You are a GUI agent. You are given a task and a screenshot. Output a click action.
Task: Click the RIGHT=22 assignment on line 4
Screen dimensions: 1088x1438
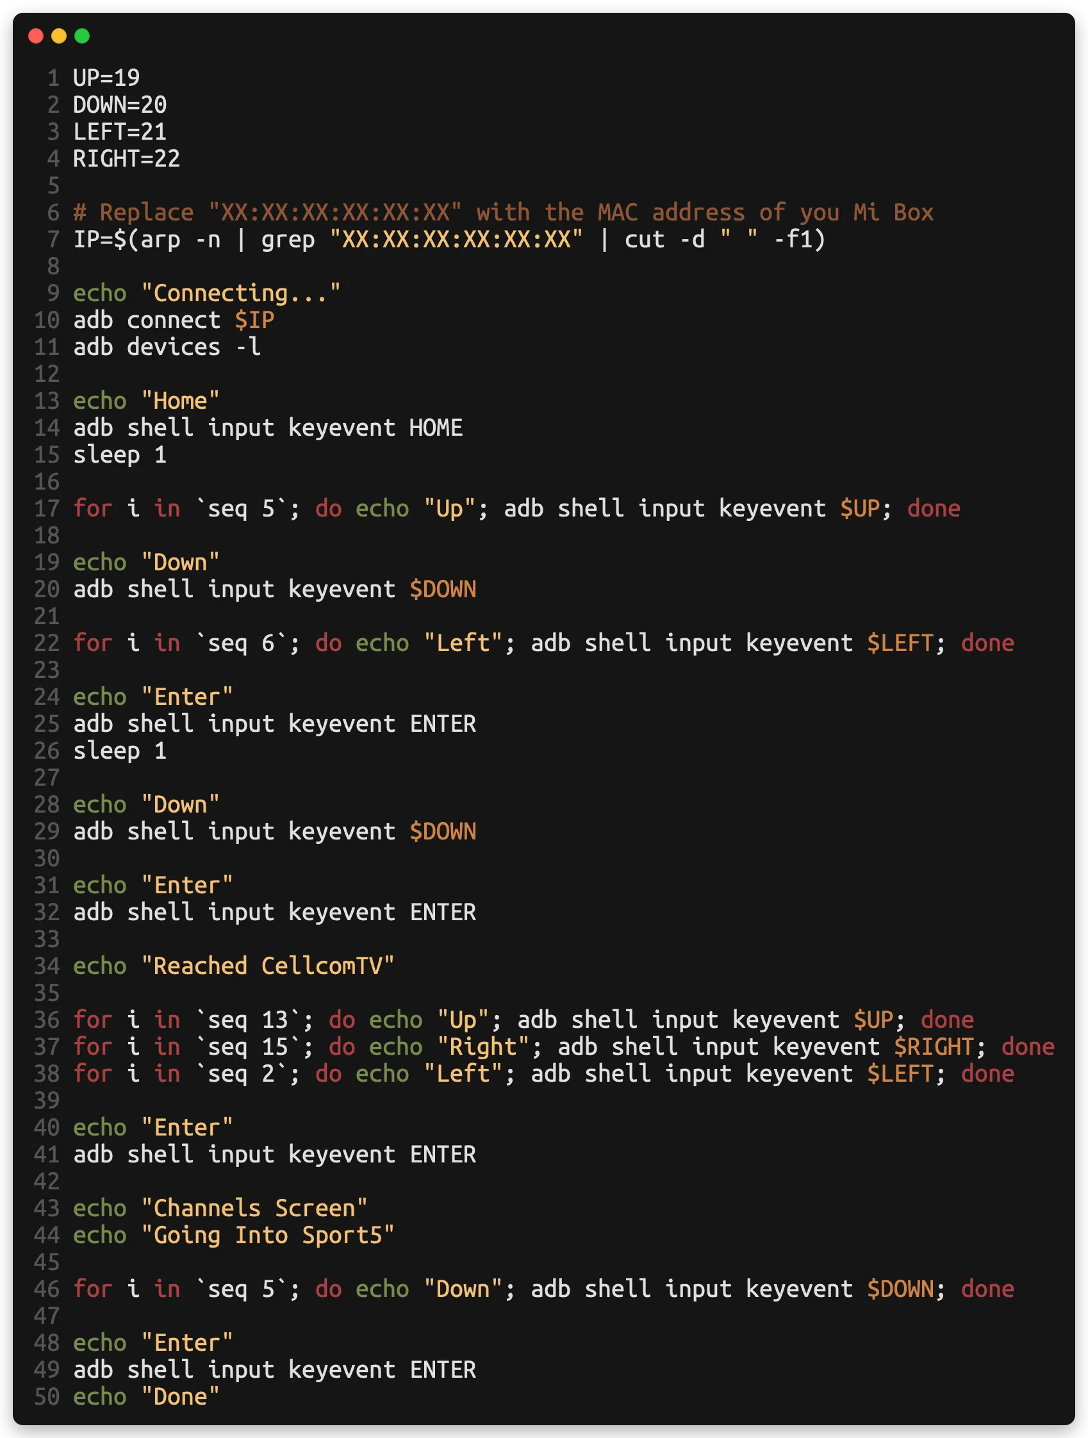coord(127,159)
